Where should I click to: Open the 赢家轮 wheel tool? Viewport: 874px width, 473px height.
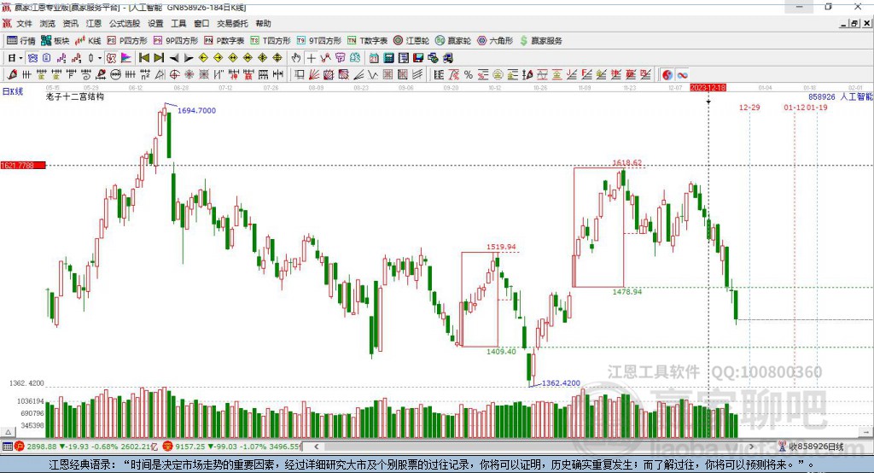[x=453, y=41]
